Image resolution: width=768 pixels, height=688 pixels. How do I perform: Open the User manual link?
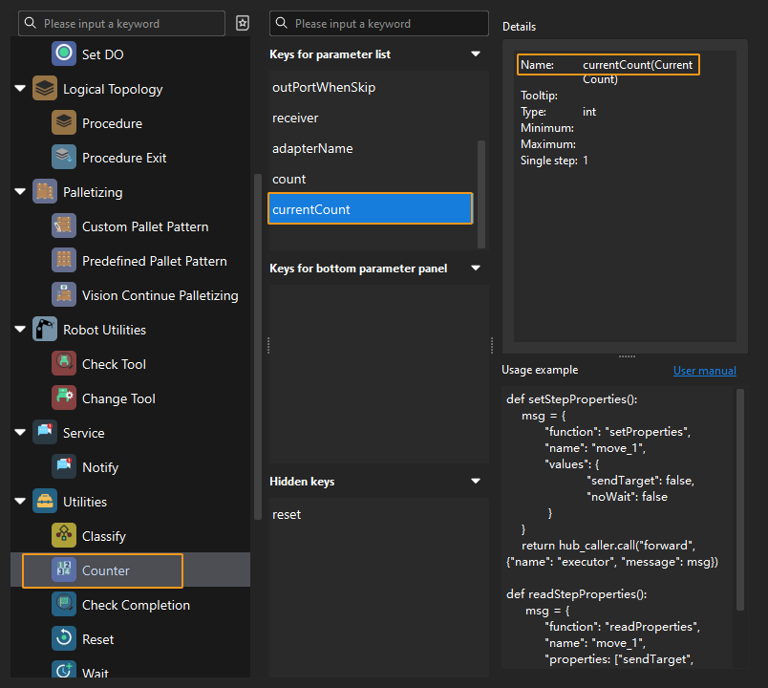[x=704, y=371]
